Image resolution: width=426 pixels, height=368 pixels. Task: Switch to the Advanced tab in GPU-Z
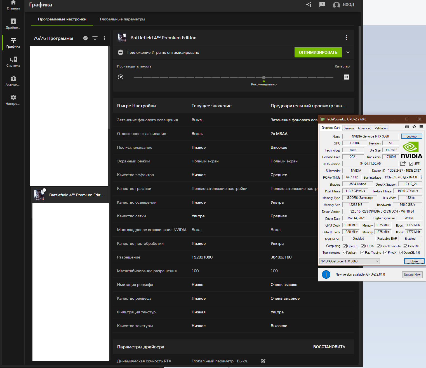point(364,128)
